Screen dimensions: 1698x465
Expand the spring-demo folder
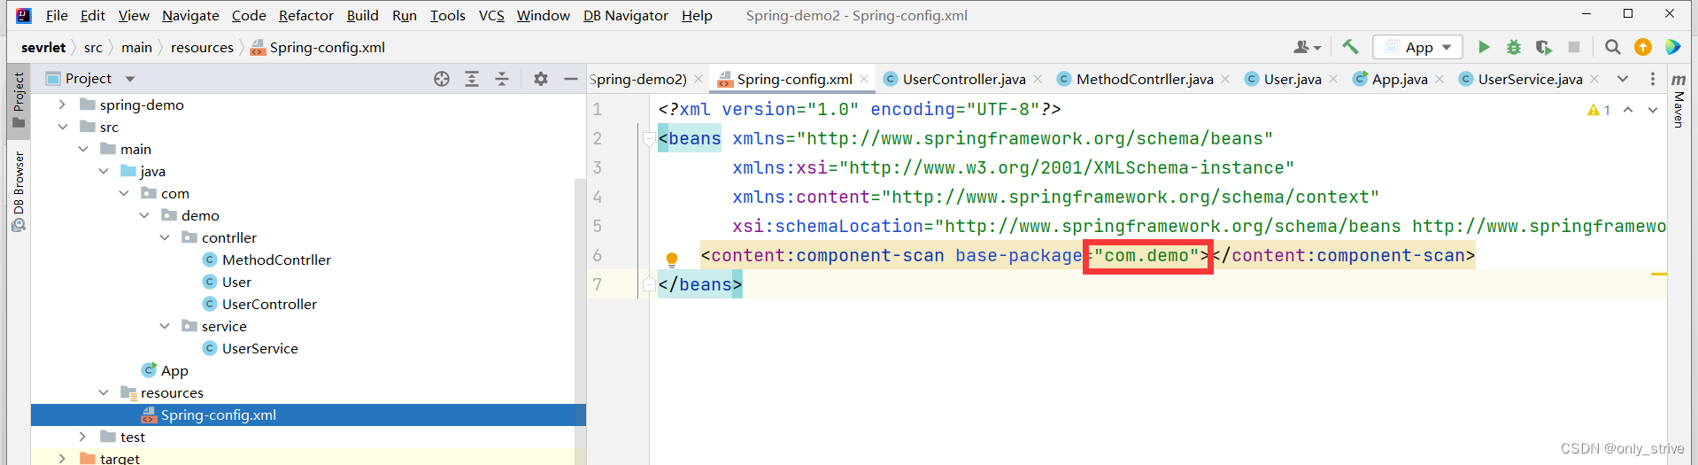[x=62, y=105]
